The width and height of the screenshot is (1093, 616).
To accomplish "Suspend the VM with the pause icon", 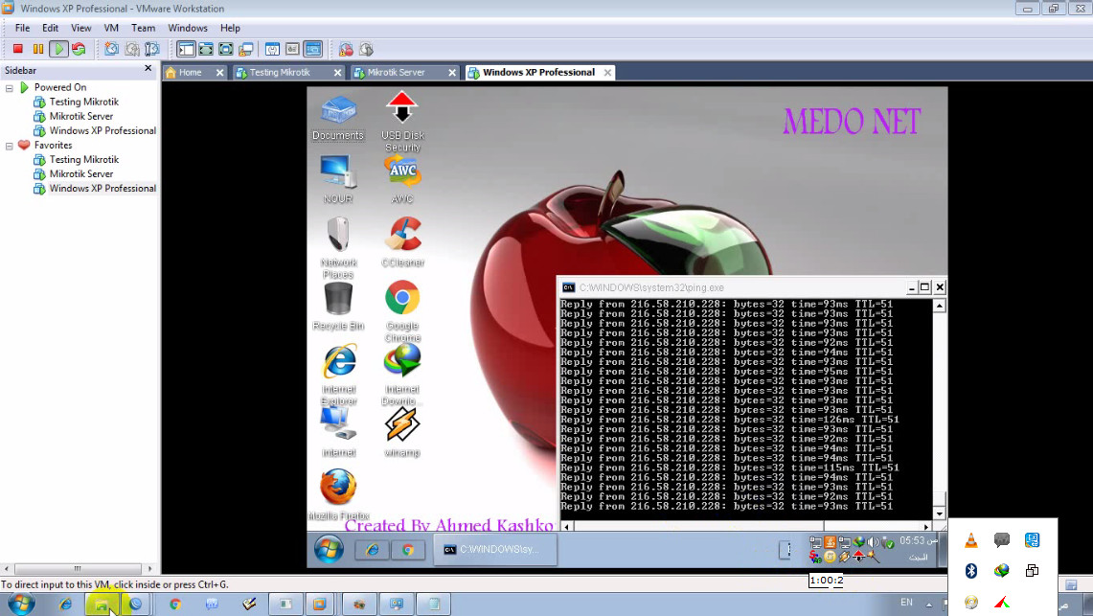I will (x=38, y=49).
